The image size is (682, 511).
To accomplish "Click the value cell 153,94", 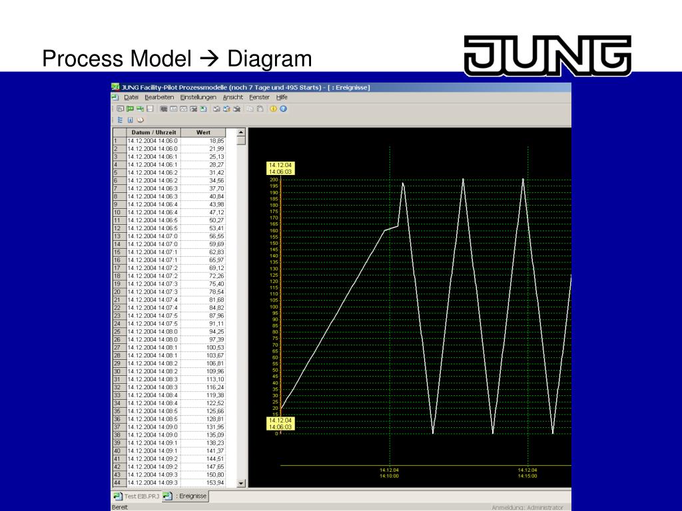I will pos(203,483).
